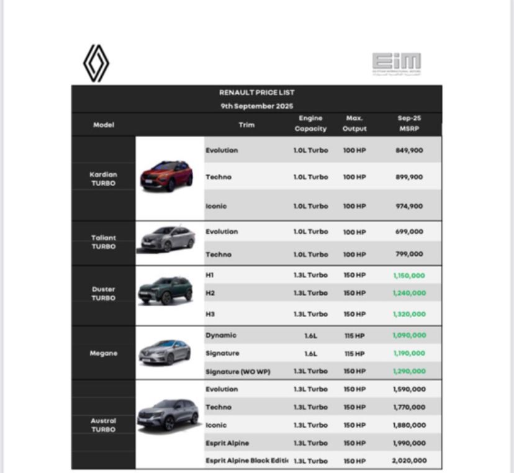Click '100 HP' in the Taliant Techno row
The width and height of the screenshot is (514, 473).
(354, 255)
